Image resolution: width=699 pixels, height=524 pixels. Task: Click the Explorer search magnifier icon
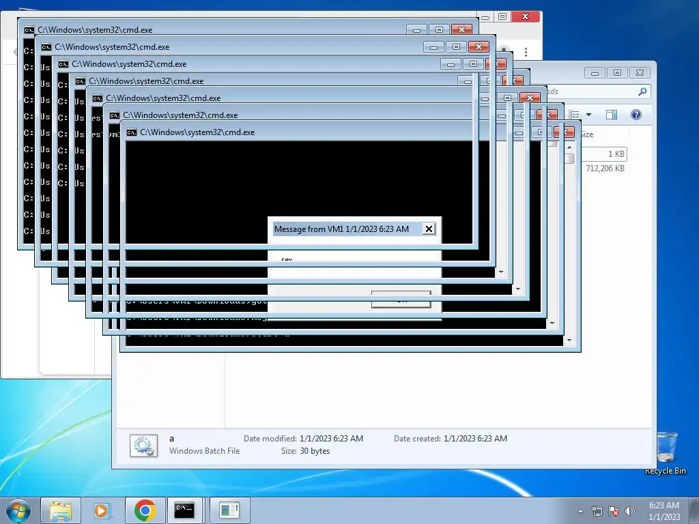tap(642, 91)
